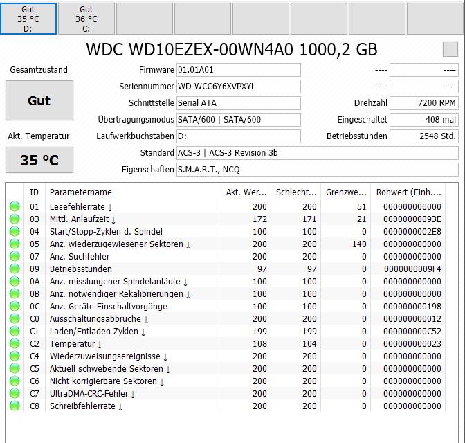
Task: Click the Schnittstelle field Serial ATA
Action: click(x=239, y=103)
